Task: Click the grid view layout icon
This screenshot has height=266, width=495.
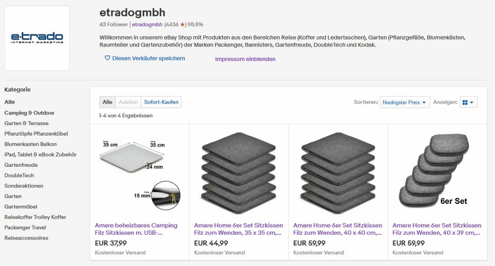Action: coord(465,103)
